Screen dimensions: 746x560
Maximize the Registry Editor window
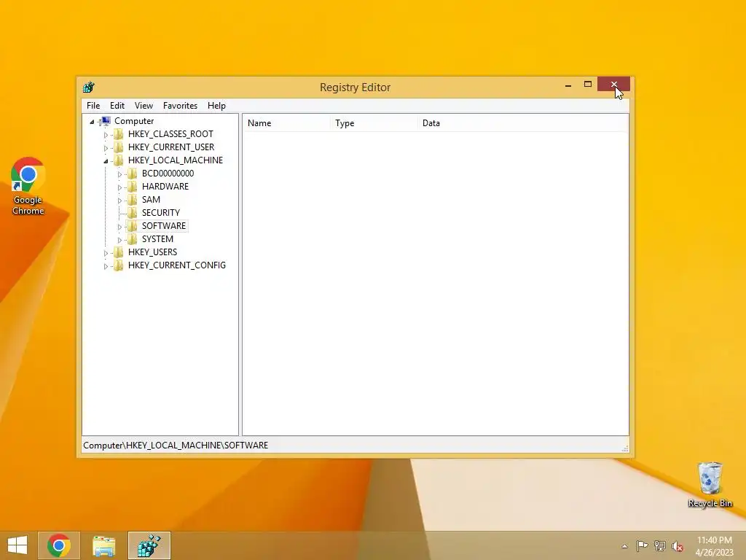tap(588, 85)
